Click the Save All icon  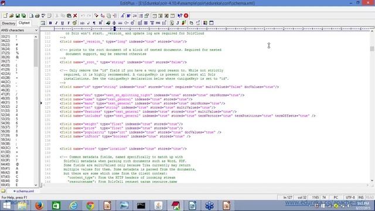tap(23, 16)
